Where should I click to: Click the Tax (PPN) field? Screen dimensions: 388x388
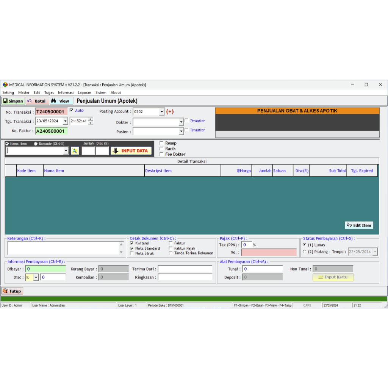pos(247,245)
